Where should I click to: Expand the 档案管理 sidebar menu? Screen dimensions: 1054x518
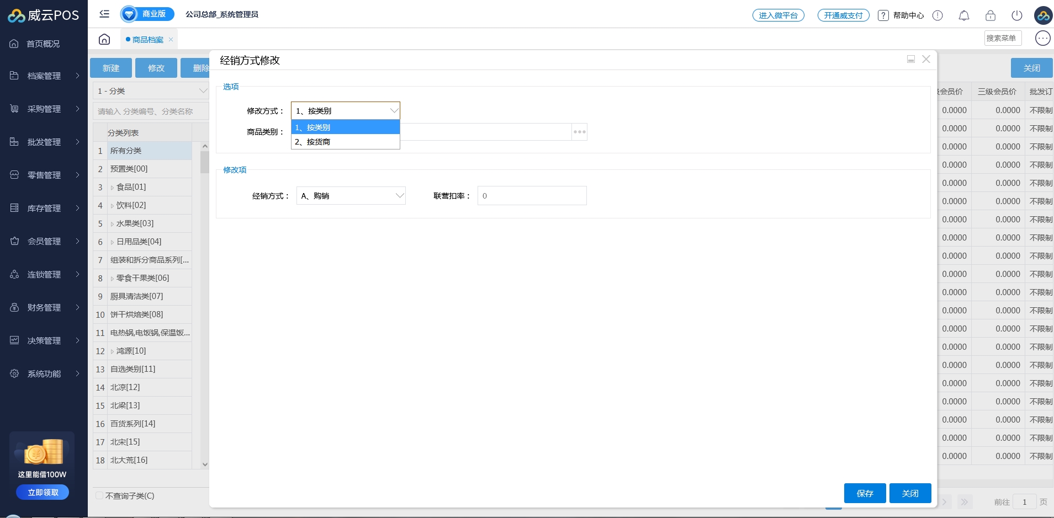click(x=44, y=76)
